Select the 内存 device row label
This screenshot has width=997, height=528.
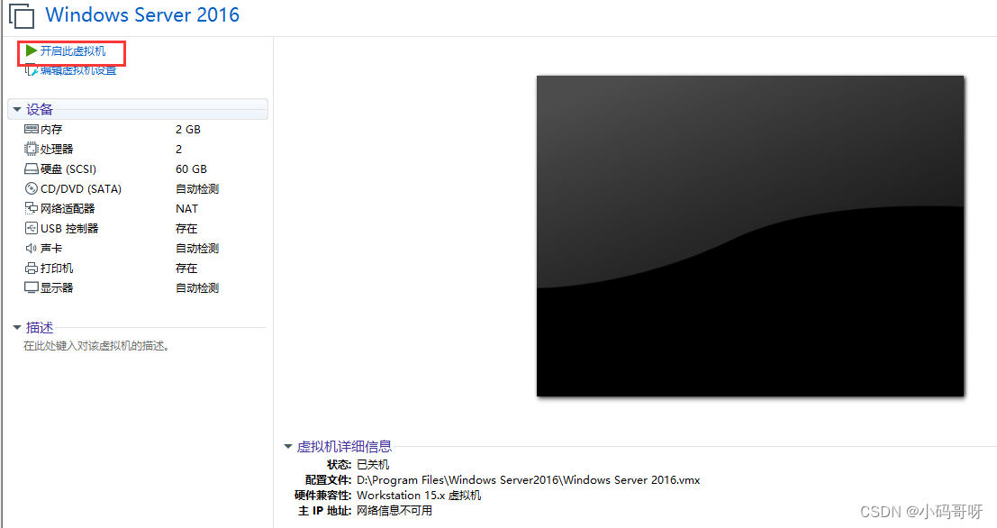(51, 129)
